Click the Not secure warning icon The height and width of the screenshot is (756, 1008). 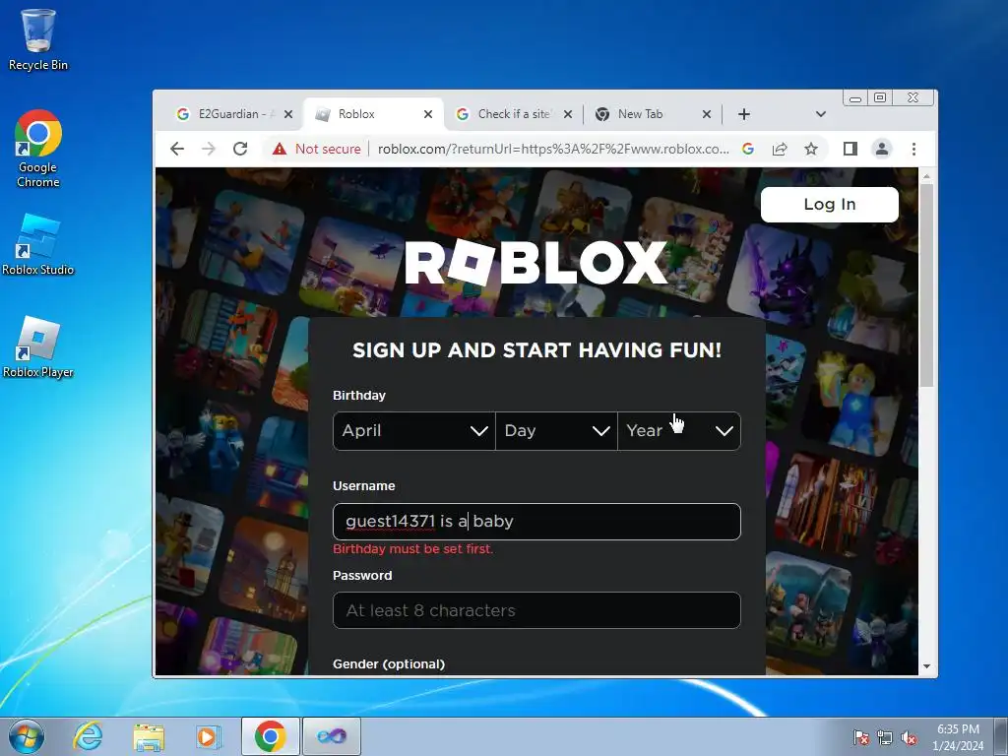[x=279, y=150]
